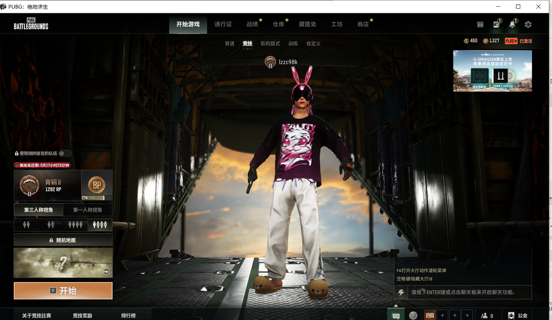The height and width of the screenshot is (320, 552).
Task: Click the orange PUBG team slot icon
Action: [430, 315]
